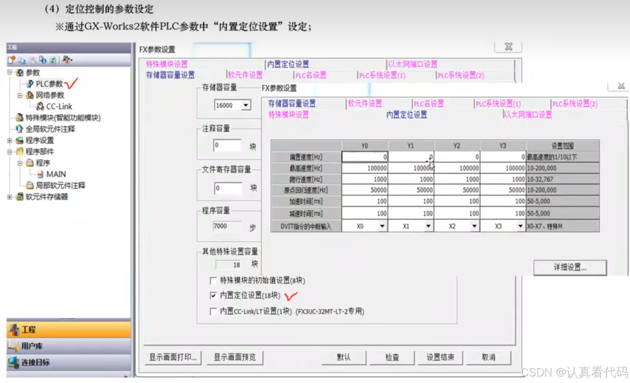
Task: Click the new project icon in 工程 toolbar
Action: point(11,59)
